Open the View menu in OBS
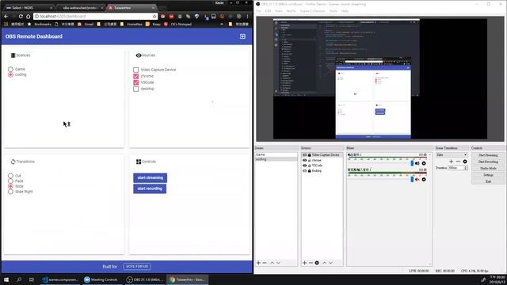Image resolution: width=507 pixels, height=285 pixels. point(279,11)
